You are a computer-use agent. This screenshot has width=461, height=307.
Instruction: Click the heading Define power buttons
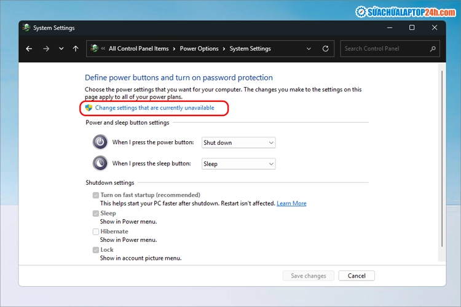(179, 77)
